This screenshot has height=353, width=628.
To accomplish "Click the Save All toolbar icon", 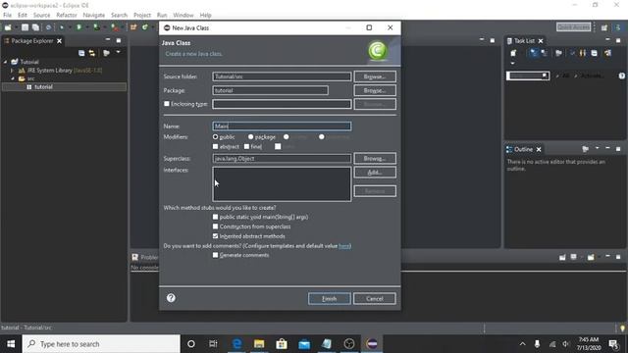I will pos(35,27).
